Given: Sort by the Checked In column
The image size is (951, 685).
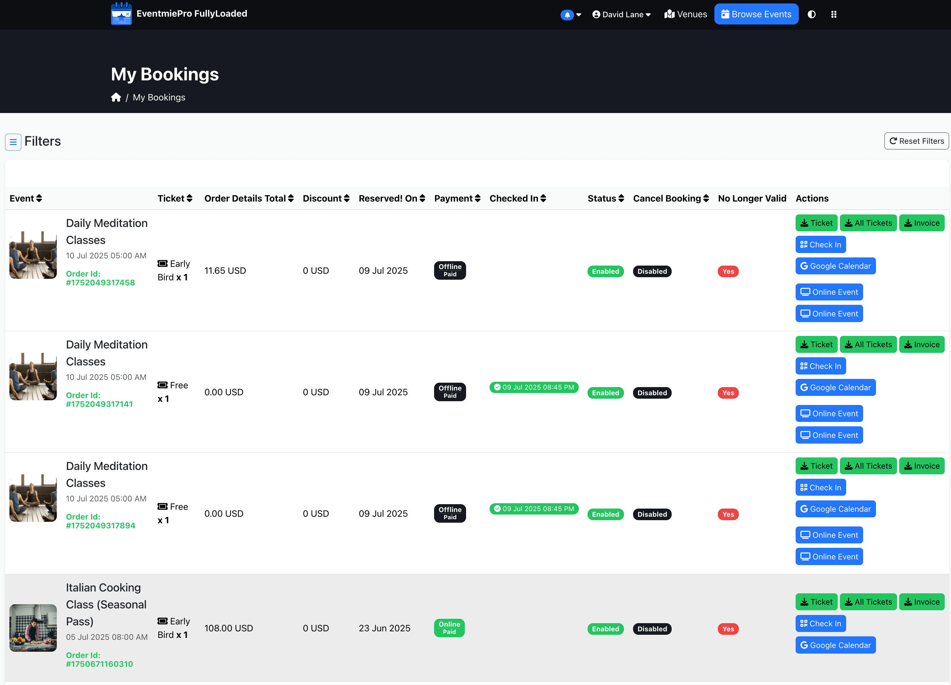Looking at the screenshot, I should [x=518, y=198].
